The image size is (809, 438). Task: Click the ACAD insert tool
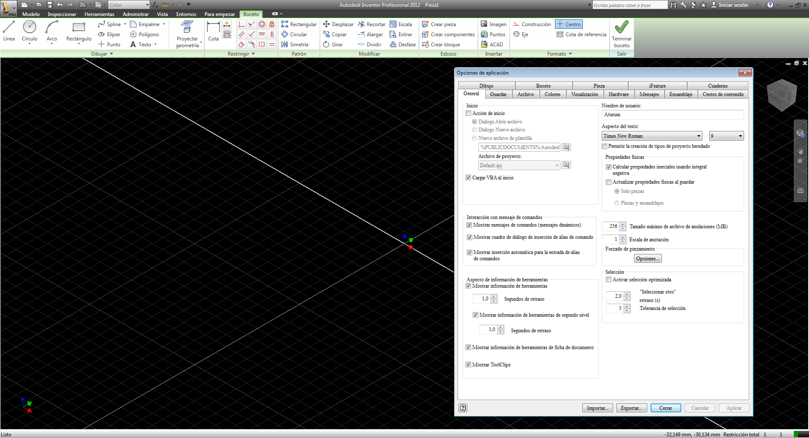point(492,45)
